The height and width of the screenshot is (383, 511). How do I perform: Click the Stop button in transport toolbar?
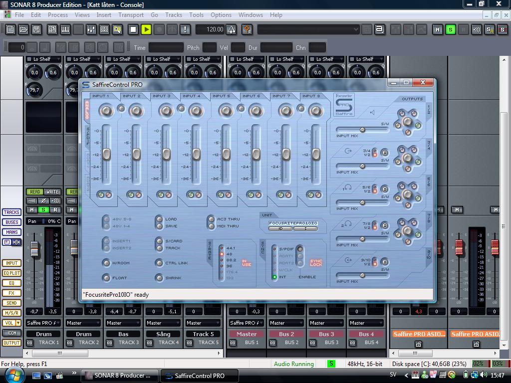[133, 29]
